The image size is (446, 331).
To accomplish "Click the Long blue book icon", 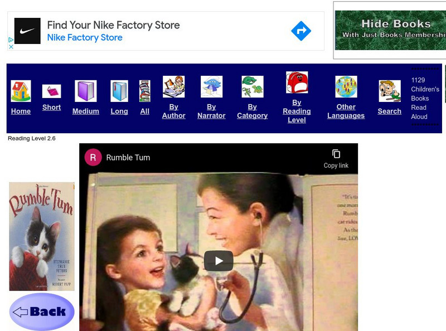I will 119,91.
